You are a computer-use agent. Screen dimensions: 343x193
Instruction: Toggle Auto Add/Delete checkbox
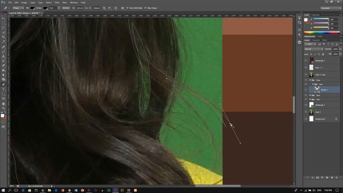127,8
